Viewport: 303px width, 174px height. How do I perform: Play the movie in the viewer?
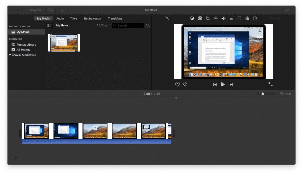coord(223,84)
